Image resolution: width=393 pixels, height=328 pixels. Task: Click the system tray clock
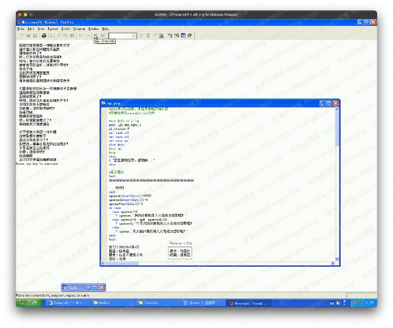369,303
